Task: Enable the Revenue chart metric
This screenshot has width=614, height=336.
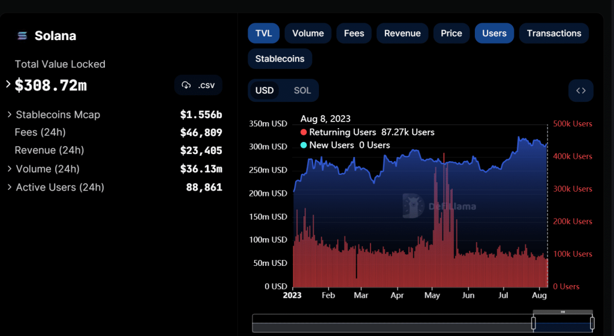Action: 402,34
